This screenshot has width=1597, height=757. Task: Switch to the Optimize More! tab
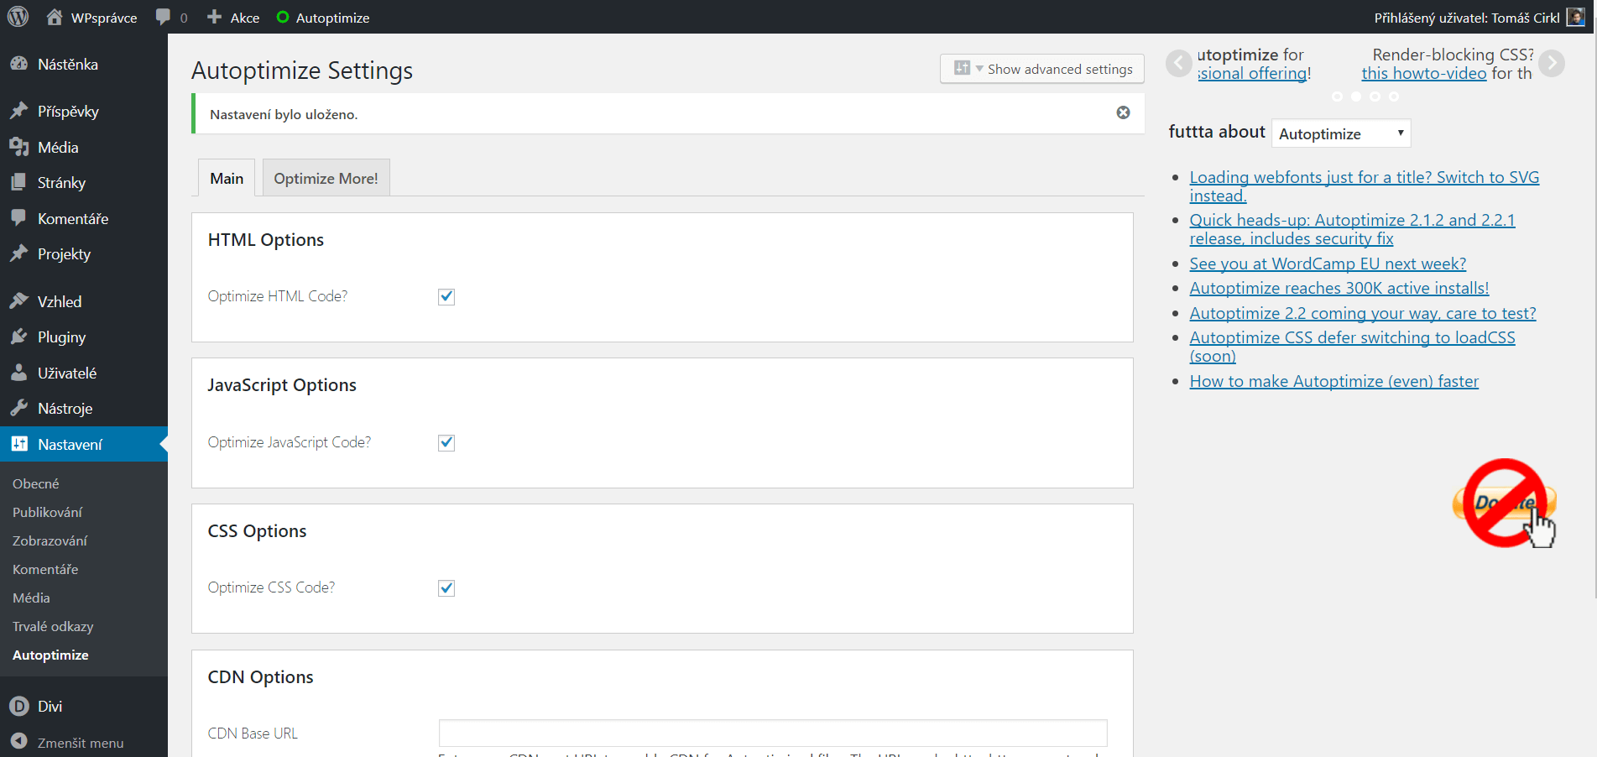[x=326, y=178]
